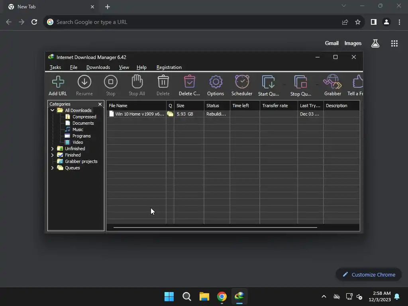The height and width of the screenshot is (306, 408).
Task: Open the Gmail link
Action: pos(332,43)
